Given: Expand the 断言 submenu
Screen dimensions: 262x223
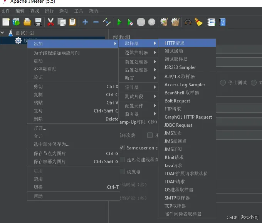Looking at the screenshot, I should click(x=138, y=78).
